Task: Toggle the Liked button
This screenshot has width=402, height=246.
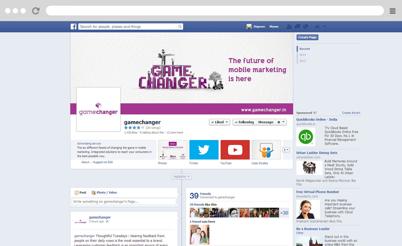Action: point(219,122)
